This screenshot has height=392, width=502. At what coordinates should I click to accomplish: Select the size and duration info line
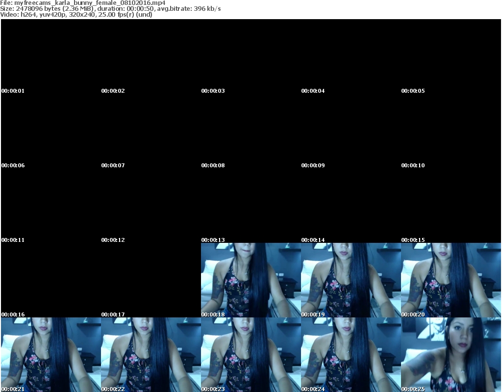[x=110, y=9]
